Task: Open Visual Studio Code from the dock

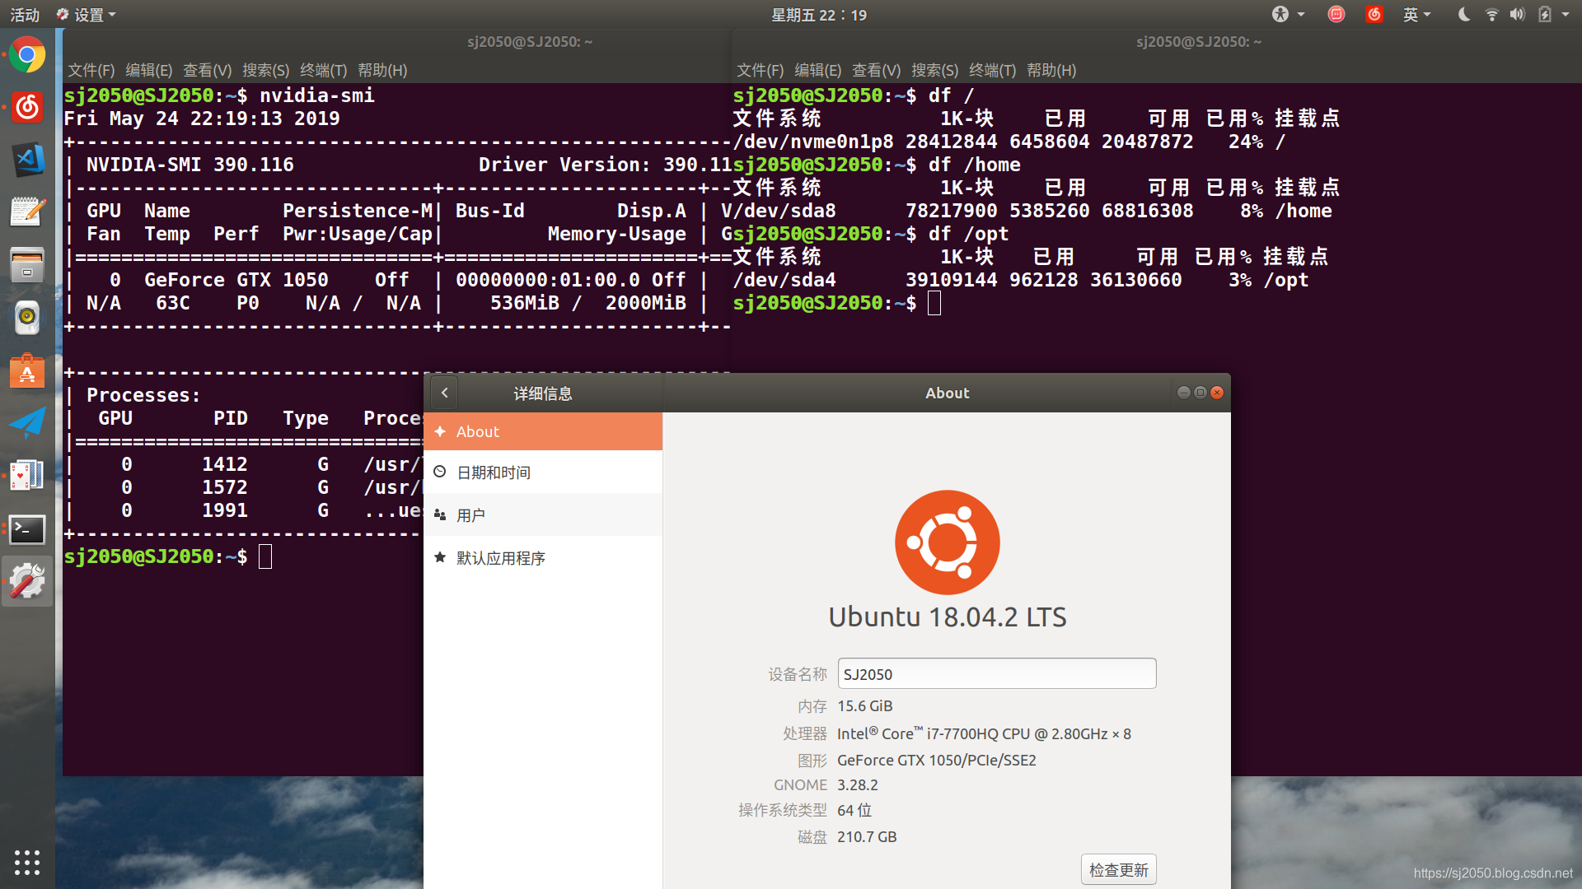Action: [x=27, y=160]
